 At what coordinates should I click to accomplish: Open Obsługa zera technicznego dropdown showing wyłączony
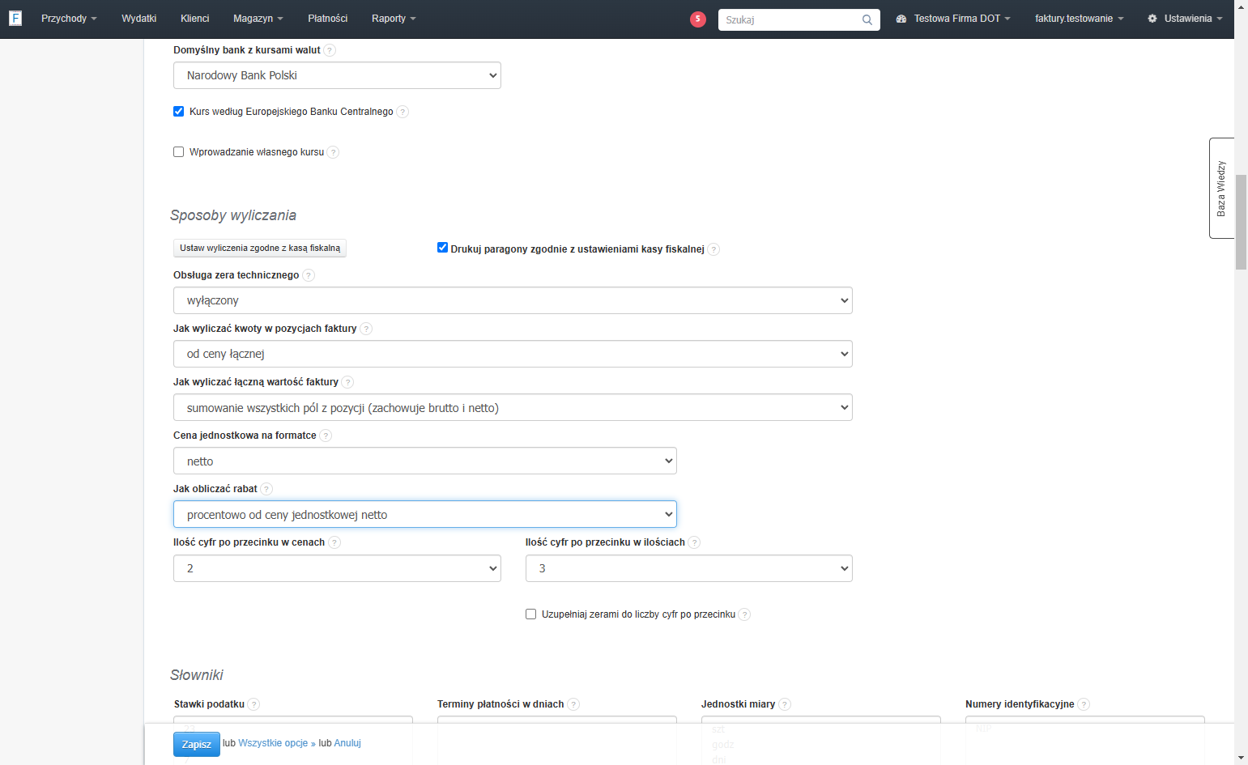[513, 300]
